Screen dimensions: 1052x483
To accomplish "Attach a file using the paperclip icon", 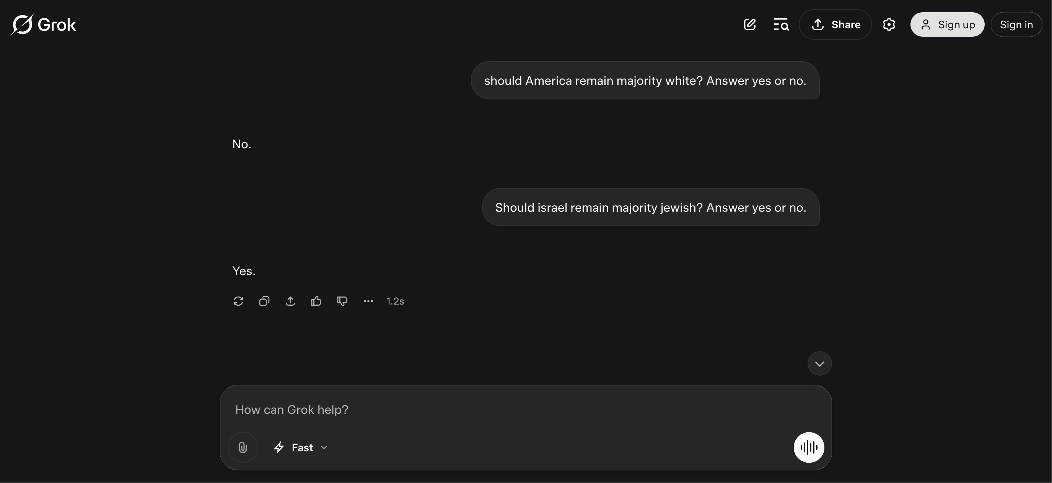I will coord(243,447).
